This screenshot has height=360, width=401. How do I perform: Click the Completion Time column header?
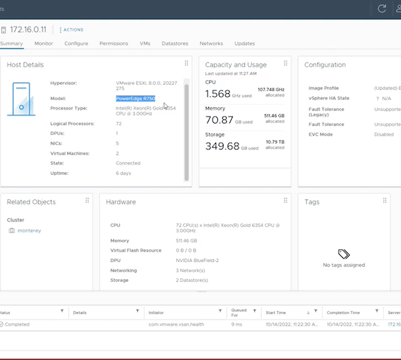click(x=343, y=313)
